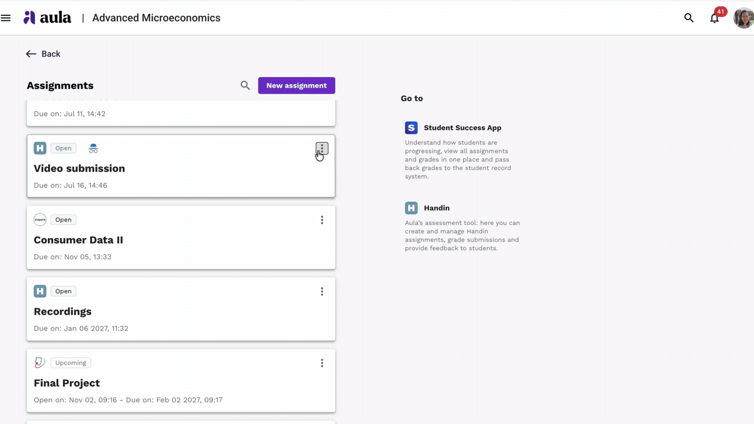This screenshot has height=424, width=754.
Task: Click the Open status badge on Consumer Data II
Action: click(x=63, y=219)
